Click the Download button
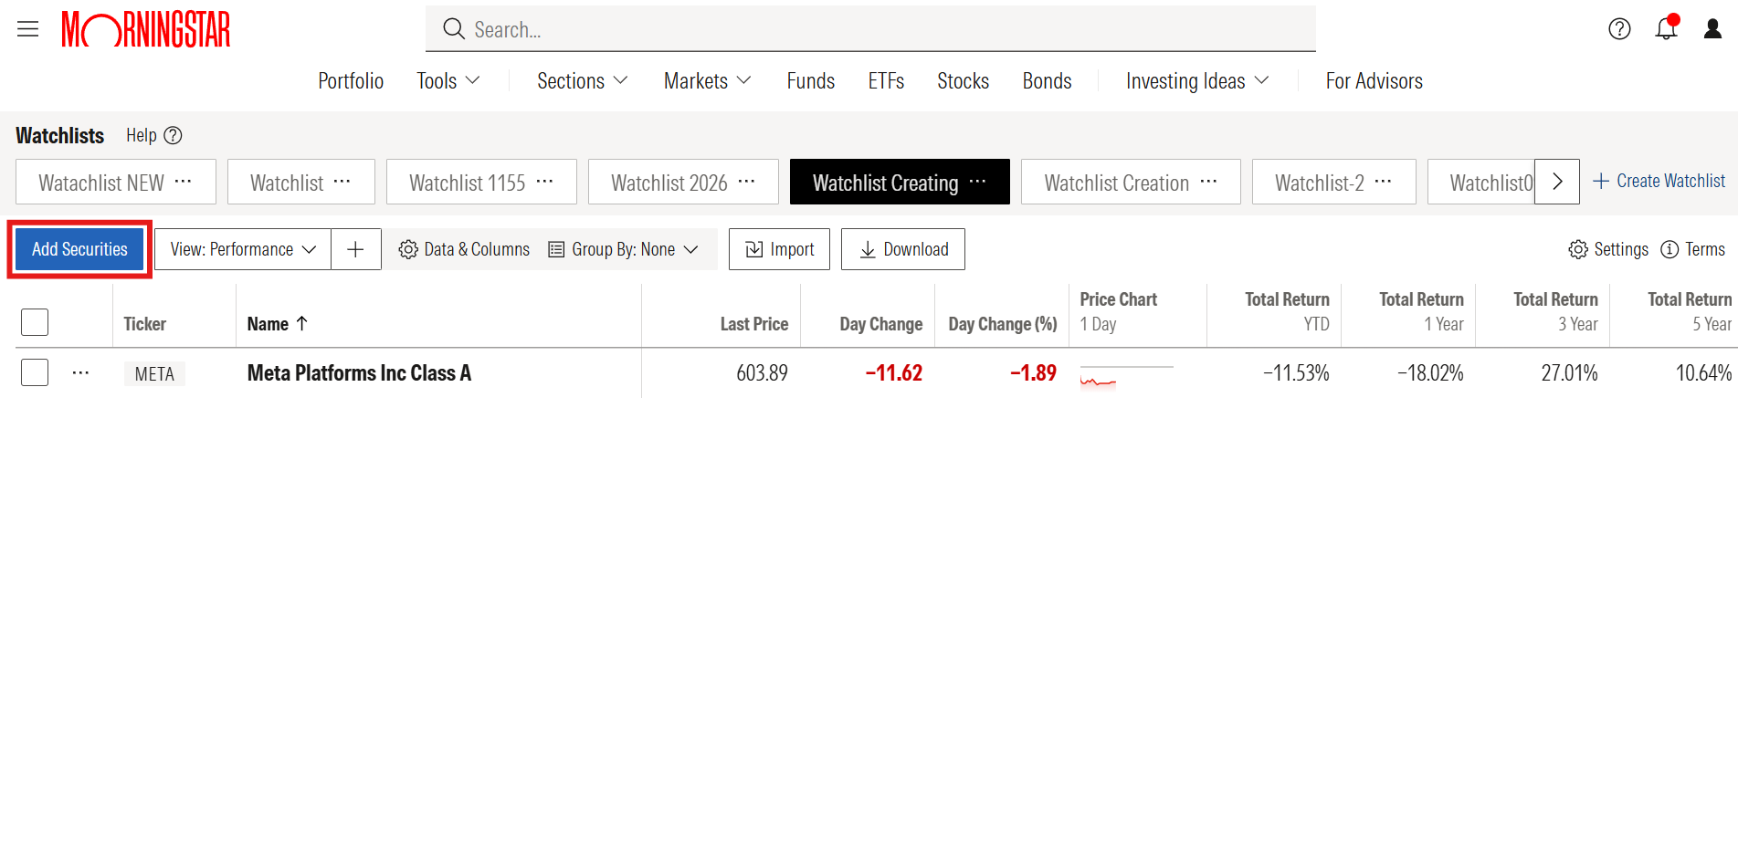This screenshot has width=1738, height=858. (903, 249)
